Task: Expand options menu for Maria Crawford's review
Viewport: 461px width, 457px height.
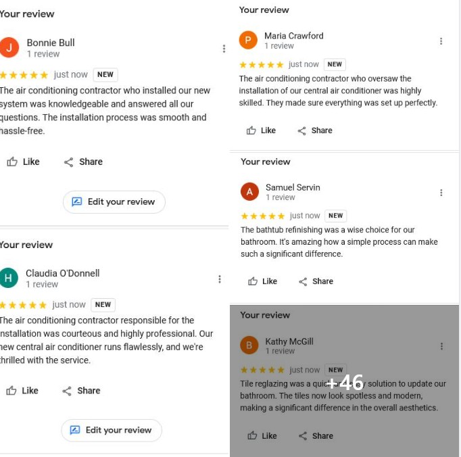Action: [x=441, y=41]
